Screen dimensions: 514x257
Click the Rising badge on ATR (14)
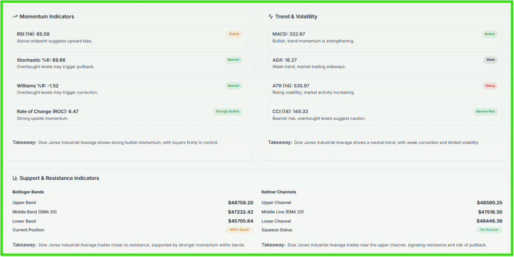coord(490,86)
